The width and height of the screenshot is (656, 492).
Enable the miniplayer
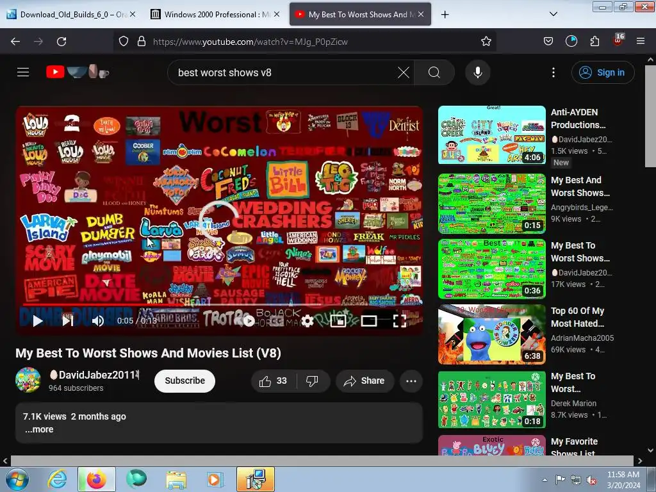pos(338,321)
